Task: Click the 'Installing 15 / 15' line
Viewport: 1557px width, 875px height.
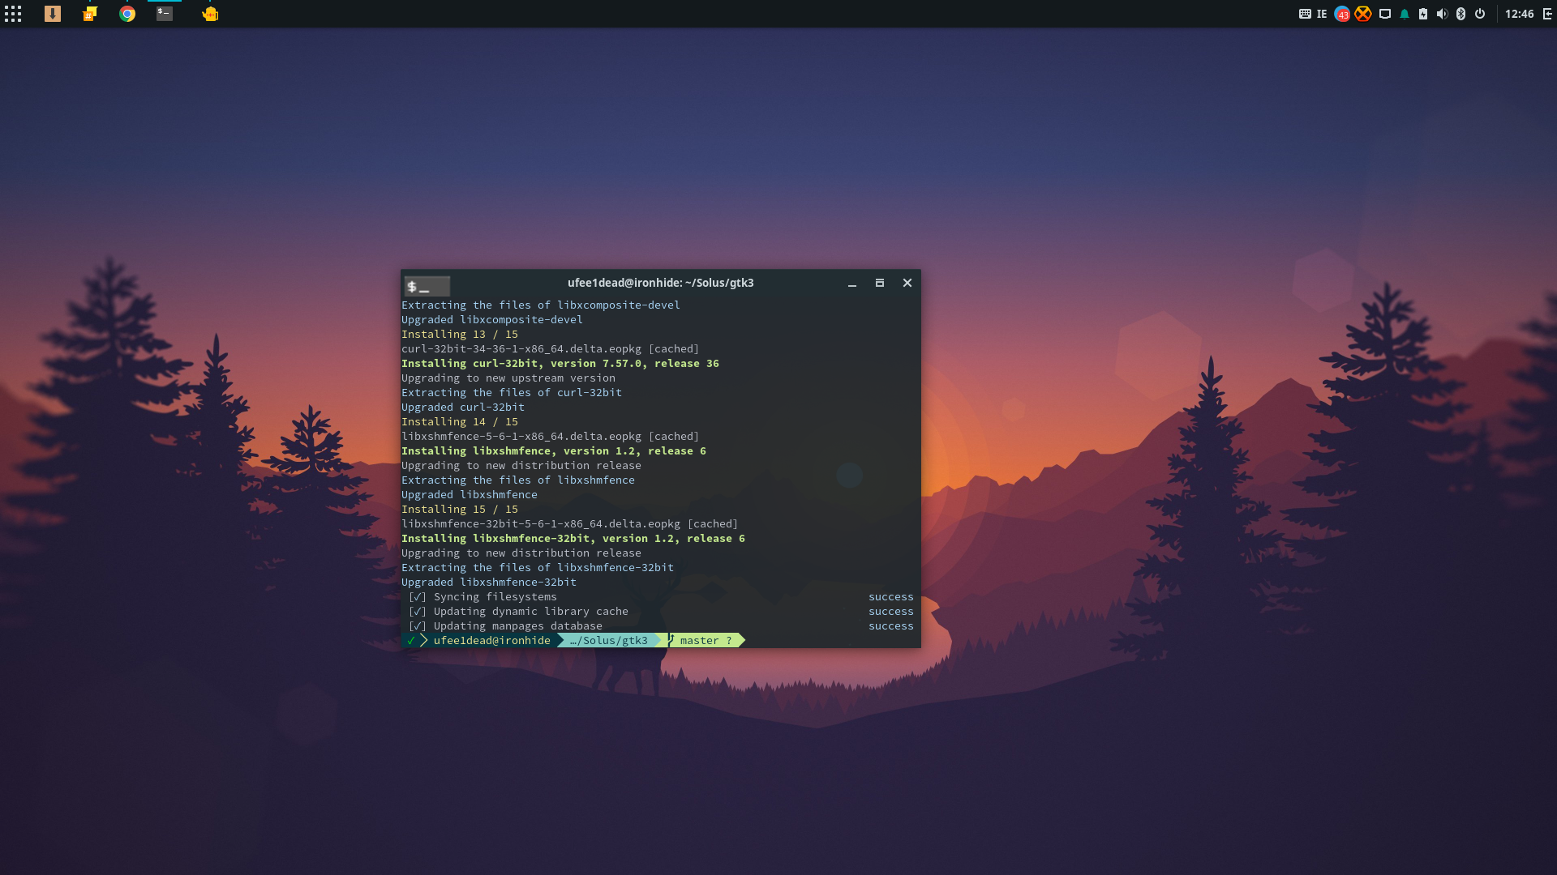Action: (x=460, y=509)
